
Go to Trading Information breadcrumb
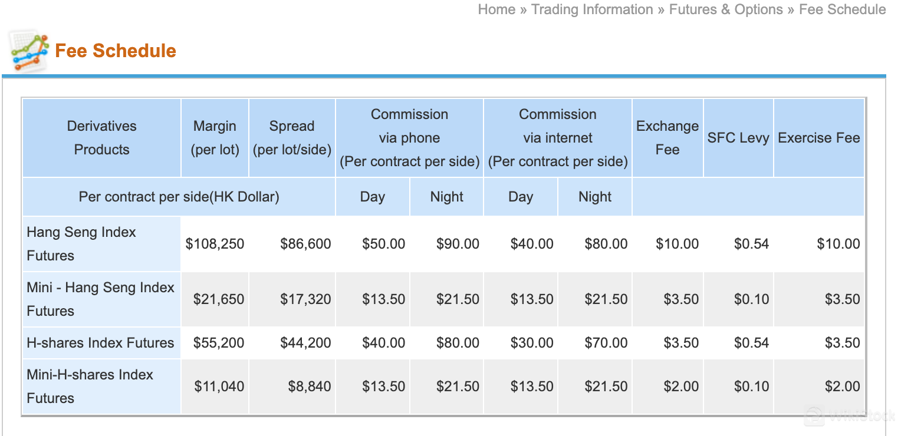coord(592,9)
